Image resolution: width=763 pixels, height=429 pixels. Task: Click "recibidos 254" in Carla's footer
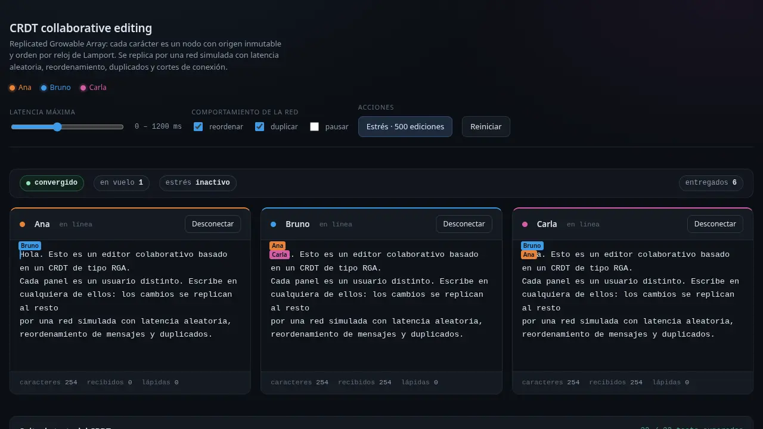pyautogui.click(x=616, y=383)
